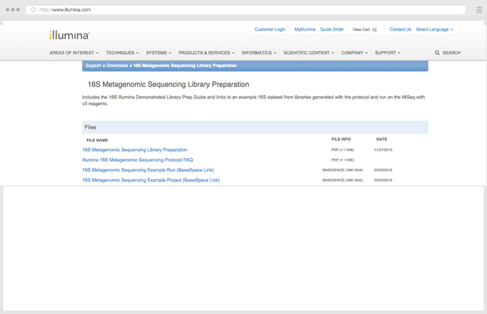Image resolution: width=487 pixels, height=314 pixels.
Task: Open Example Run BaseSpace link
Action: pyautogui.click(x=148, y=170)
